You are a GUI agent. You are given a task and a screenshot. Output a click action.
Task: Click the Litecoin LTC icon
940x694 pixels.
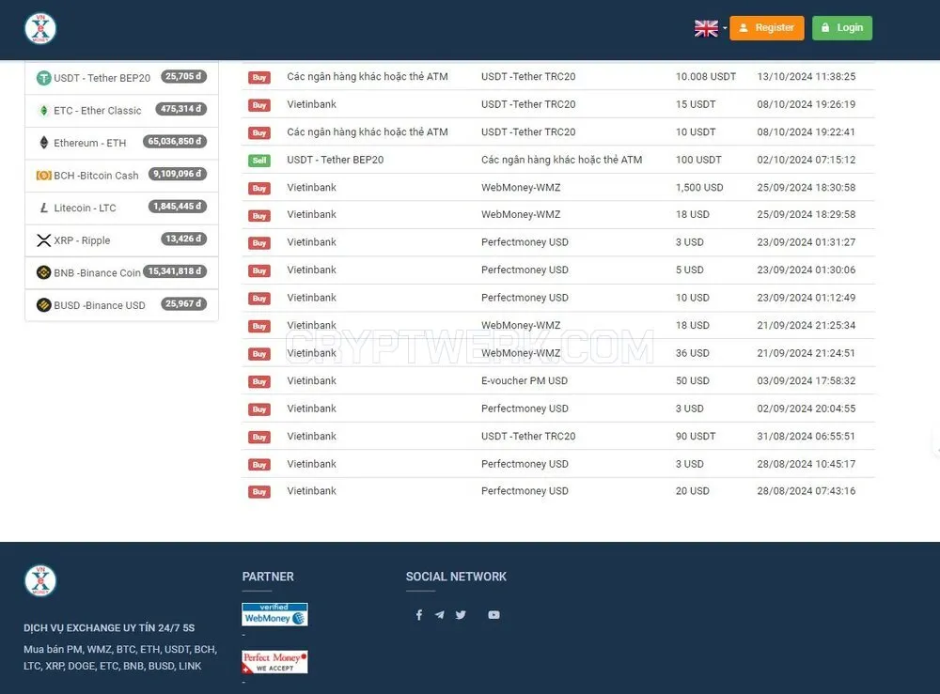[44, 208]
